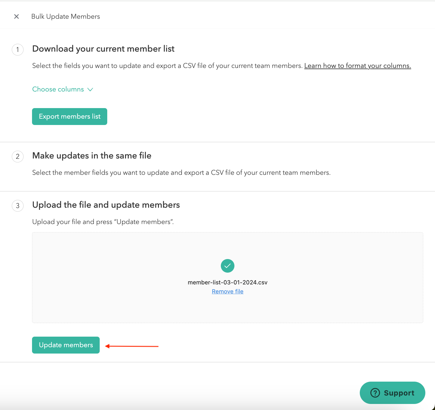Select the Make updates in the same file heading

click(92, 156)
